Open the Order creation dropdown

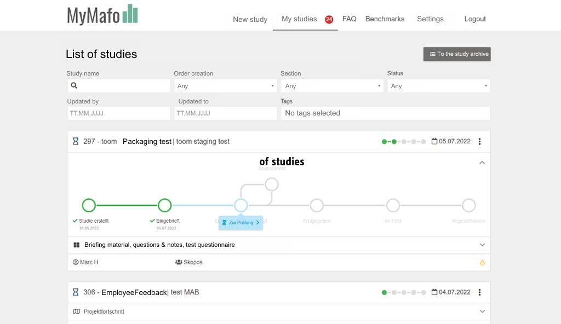(225, 86)
